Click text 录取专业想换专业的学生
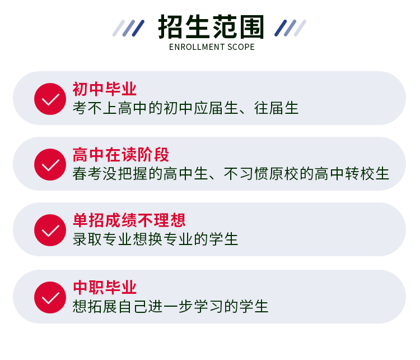The image size is (420, 360). pos(155,239)
